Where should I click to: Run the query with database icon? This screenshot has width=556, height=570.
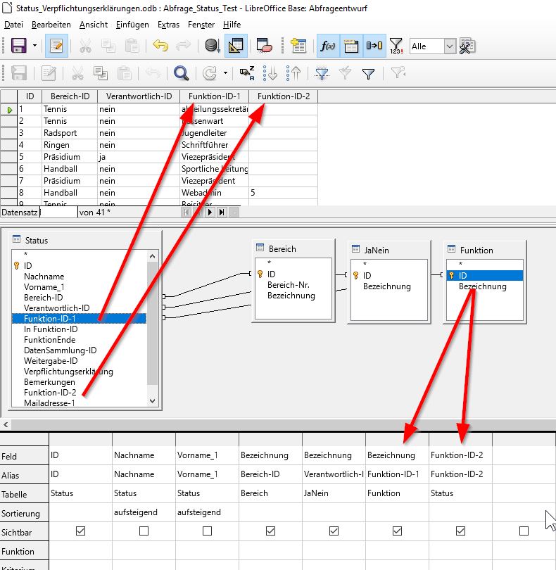(x=213, y=46)
